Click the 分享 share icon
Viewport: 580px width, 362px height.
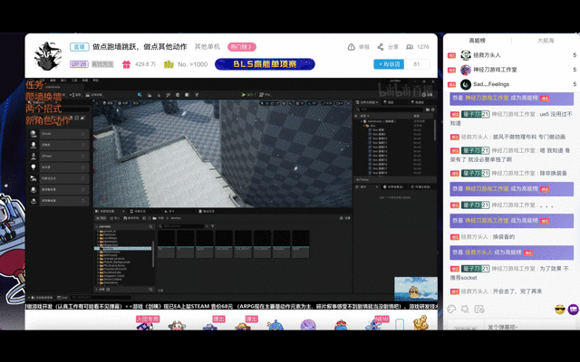coord(381,47)
